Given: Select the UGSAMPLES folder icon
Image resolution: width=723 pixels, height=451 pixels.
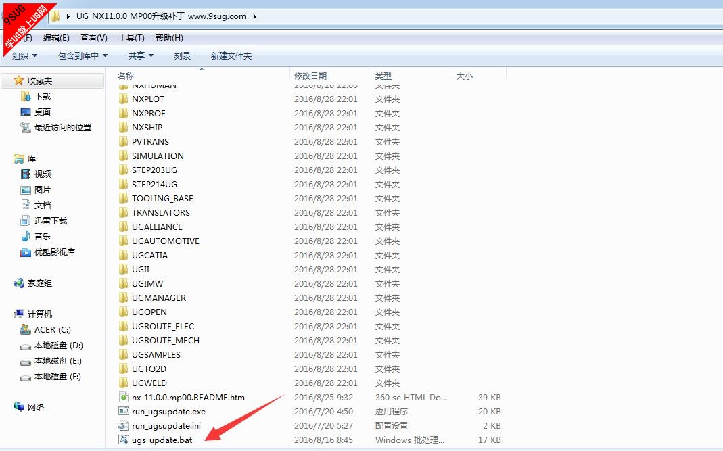Looking at the screenshot, I should click(x=124, y=354).
